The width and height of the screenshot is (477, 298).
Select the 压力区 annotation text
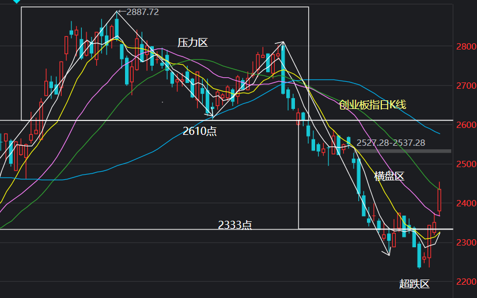pyautogui.click(x=192, y=43)
